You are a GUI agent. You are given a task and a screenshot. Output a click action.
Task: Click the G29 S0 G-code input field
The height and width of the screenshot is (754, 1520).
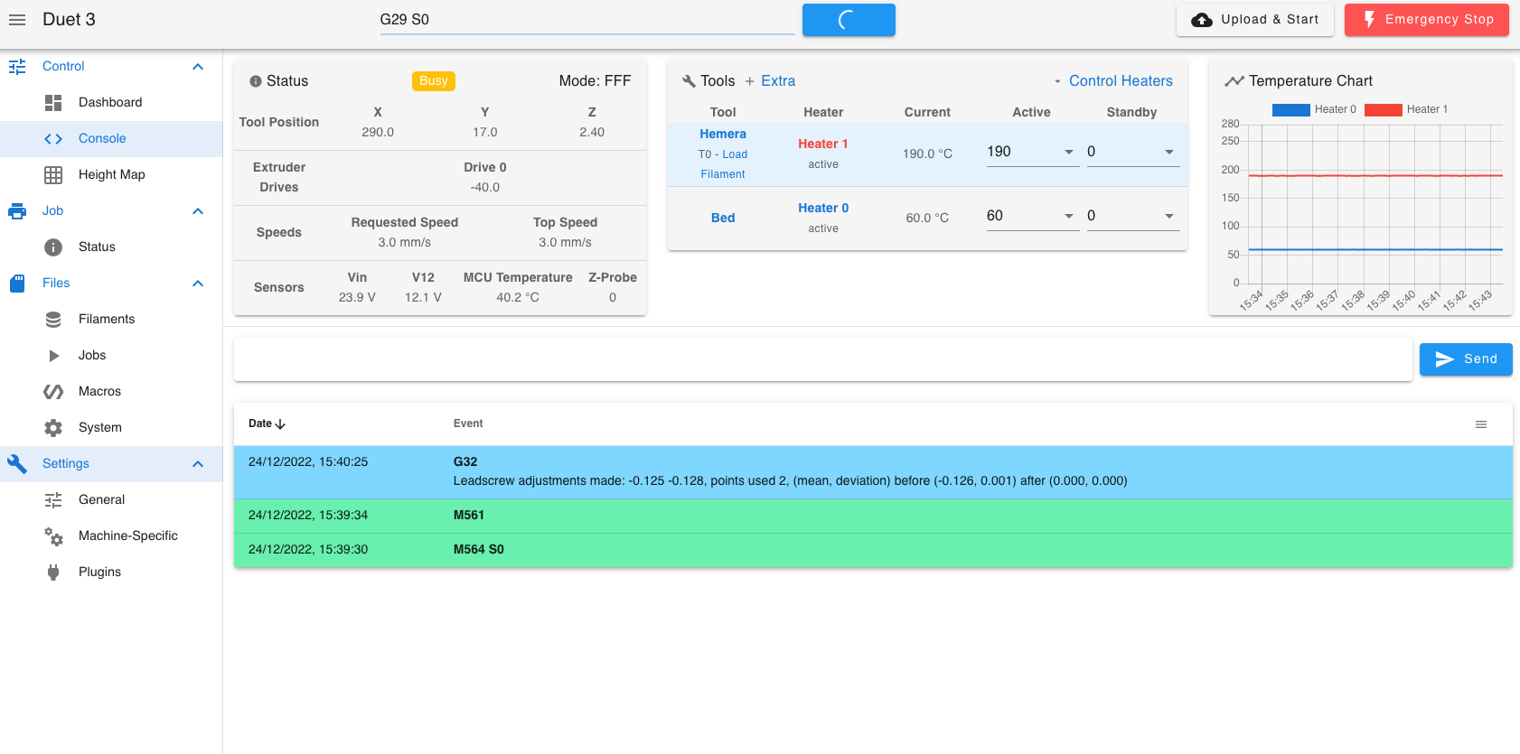coord(587,20)
